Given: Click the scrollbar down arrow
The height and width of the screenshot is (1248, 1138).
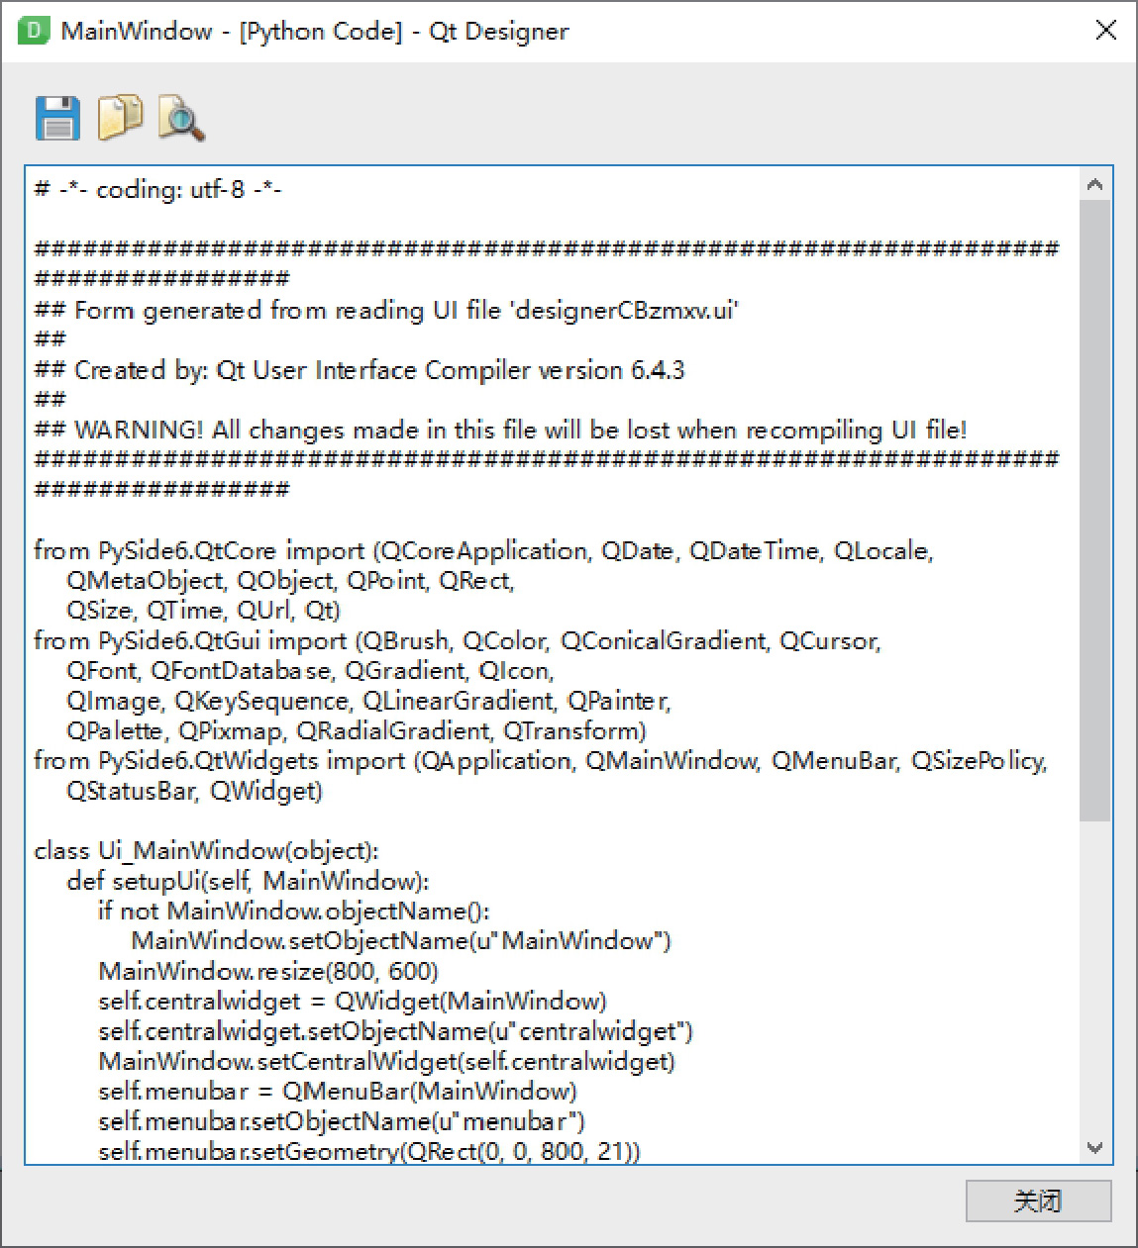Looking at the screenshot, I should coord(1094,1147).
